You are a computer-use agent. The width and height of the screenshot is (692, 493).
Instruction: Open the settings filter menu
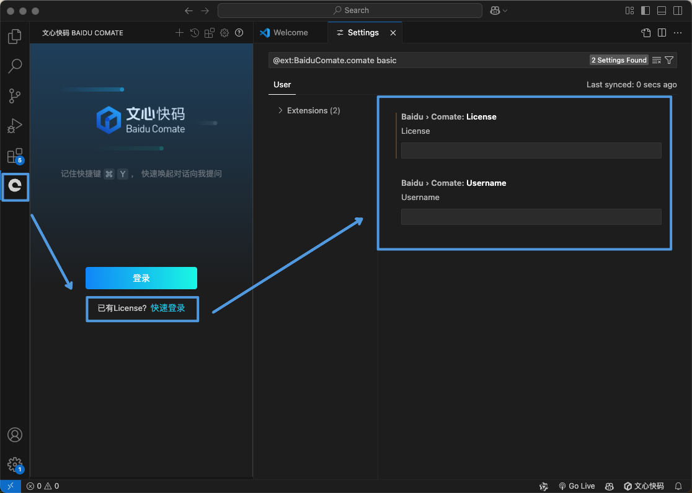click(x=669, y=60)
